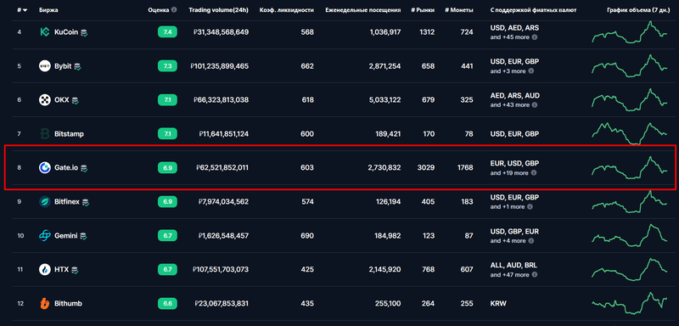Click the proof-of-reserves icon next to Bitfinex
The width and height of the screenshot is (679, 326).
[86, 202]
